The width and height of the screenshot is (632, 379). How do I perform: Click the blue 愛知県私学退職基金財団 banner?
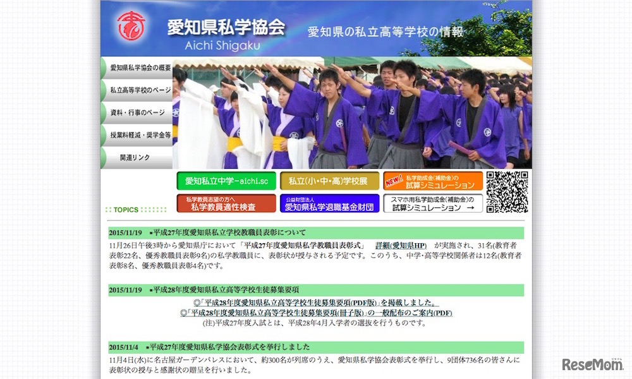331,203
